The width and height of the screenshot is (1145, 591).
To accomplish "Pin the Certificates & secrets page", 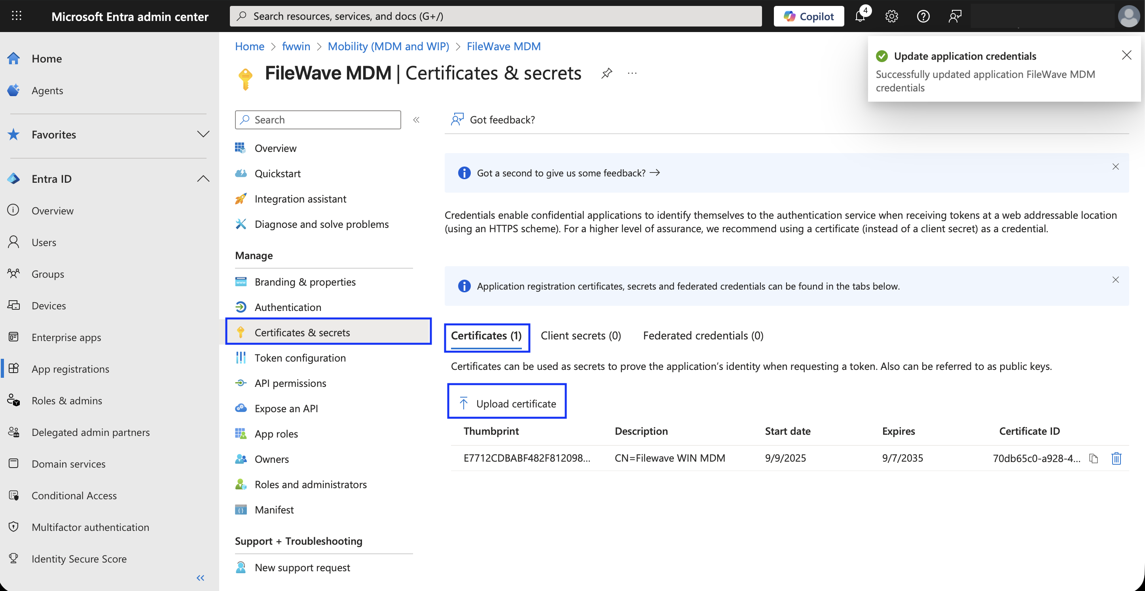I will (606, 73).
